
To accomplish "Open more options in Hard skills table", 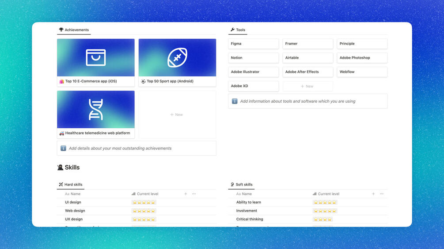I will 194,194.
